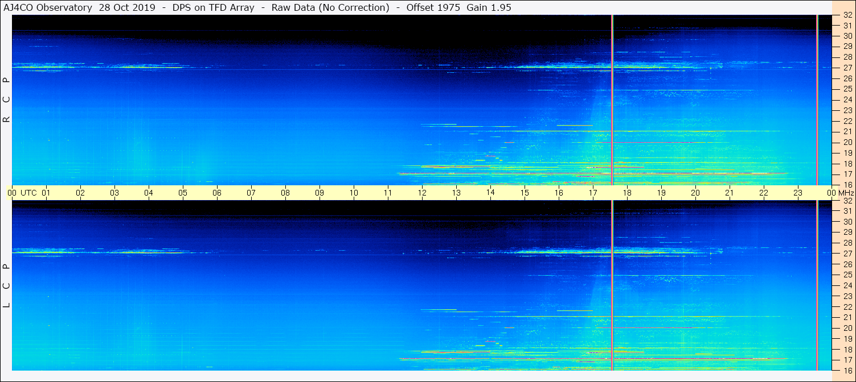This screenshot has width=856, height=382.
Task: Click hour '07' on the UTC time axis
Action: coord(251,193)
